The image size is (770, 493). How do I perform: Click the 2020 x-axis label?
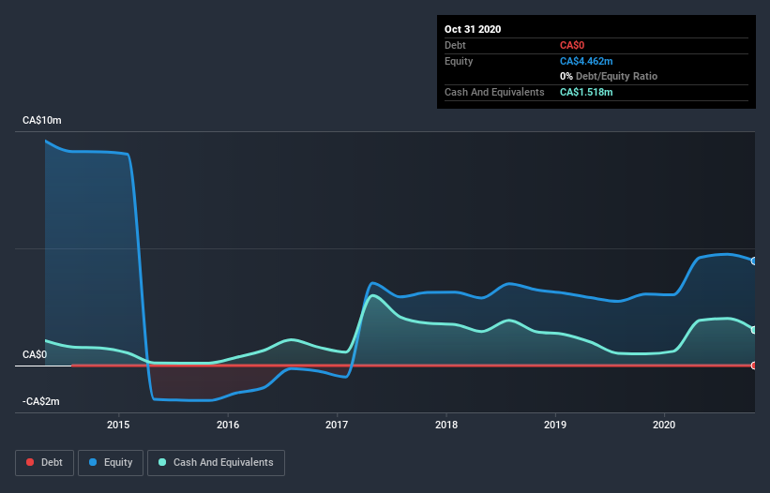(664, 425)
